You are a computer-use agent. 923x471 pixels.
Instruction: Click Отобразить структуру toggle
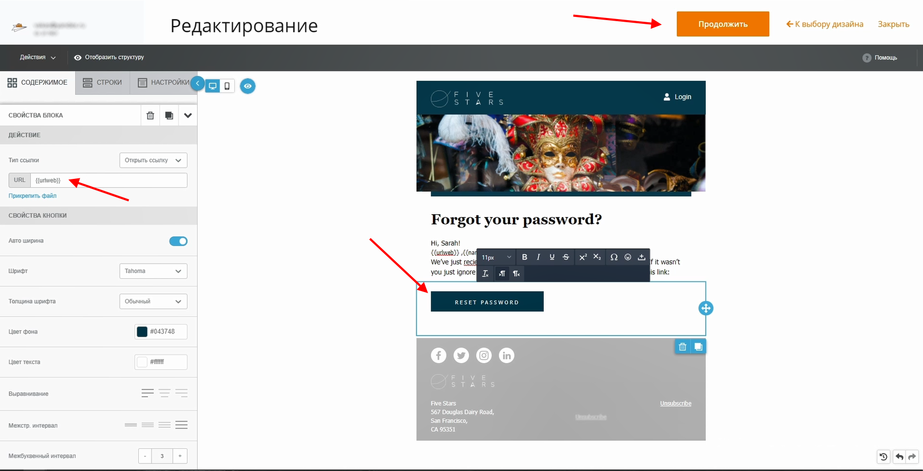109,57
